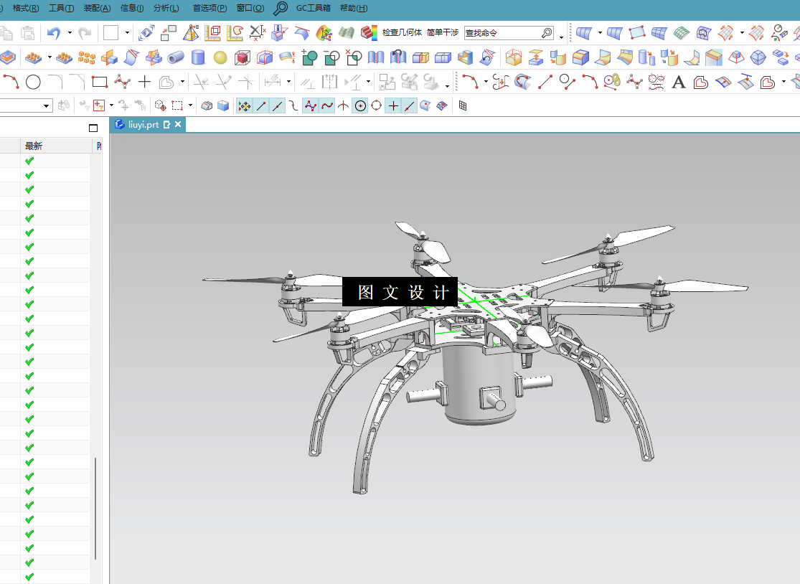This screenshot has width=800, height=584.
Task: Click the Paste clipboard icon
Action: [x=27, y=33]
